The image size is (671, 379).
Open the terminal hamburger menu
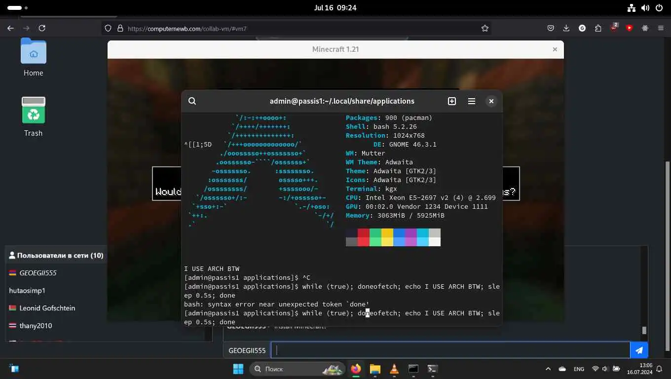click(472, 101)
